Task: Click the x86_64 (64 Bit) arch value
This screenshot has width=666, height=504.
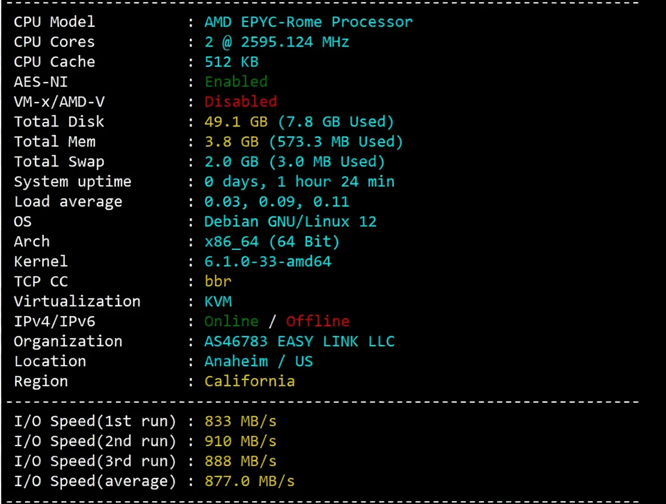Action: coord(272,242)
